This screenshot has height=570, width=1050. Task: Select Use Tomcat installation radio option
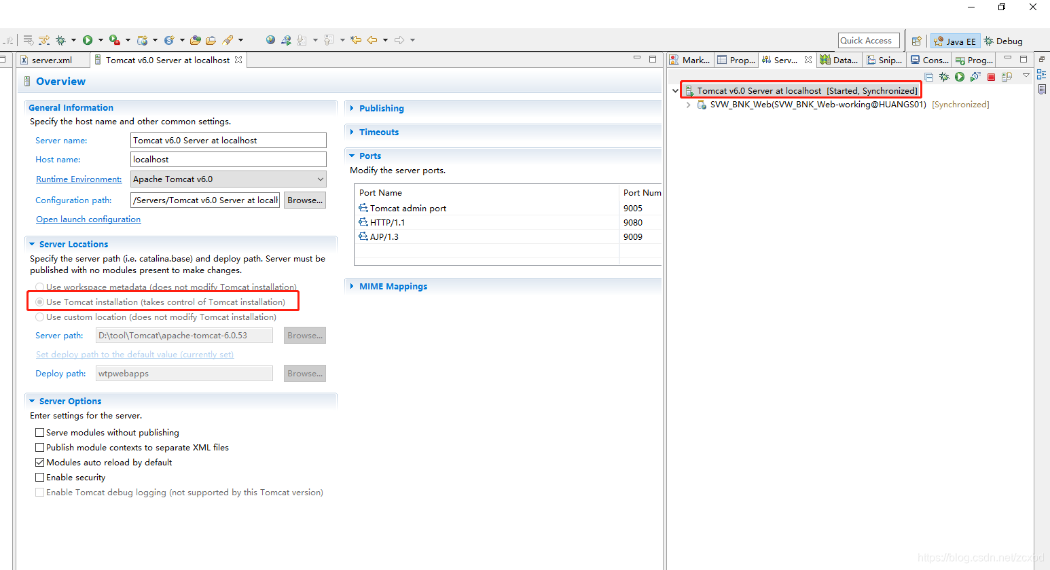click(x=40, y=302)
